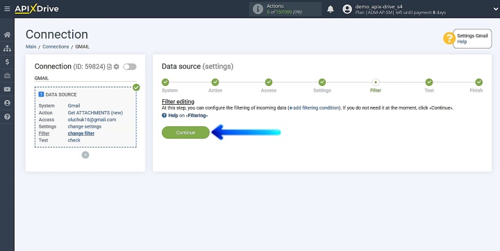Open connections sitemap icon in sidebar
The width and height of the screenshot is (500, 251).
point(7,49)
